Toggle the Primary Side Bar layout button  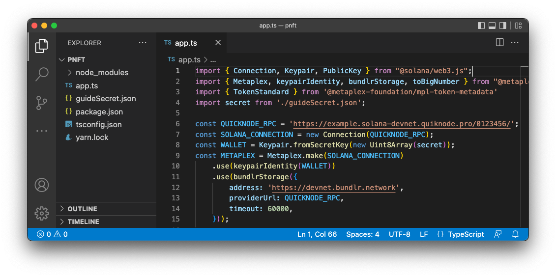pos(481,26)
